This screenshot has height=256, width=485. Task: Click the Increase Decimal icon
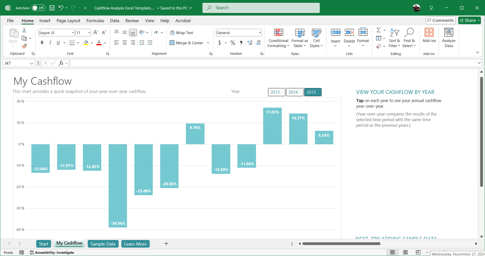[x=250, y=43]
